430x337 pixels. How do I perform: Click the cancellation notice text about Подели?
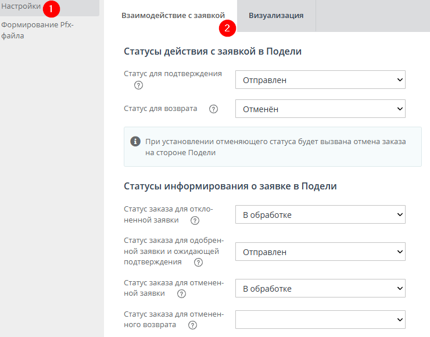click(x=276, y=147)
